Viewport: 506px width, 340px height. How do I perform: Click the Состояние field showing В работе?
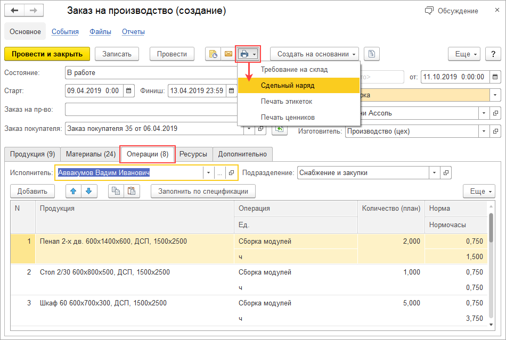151,73
